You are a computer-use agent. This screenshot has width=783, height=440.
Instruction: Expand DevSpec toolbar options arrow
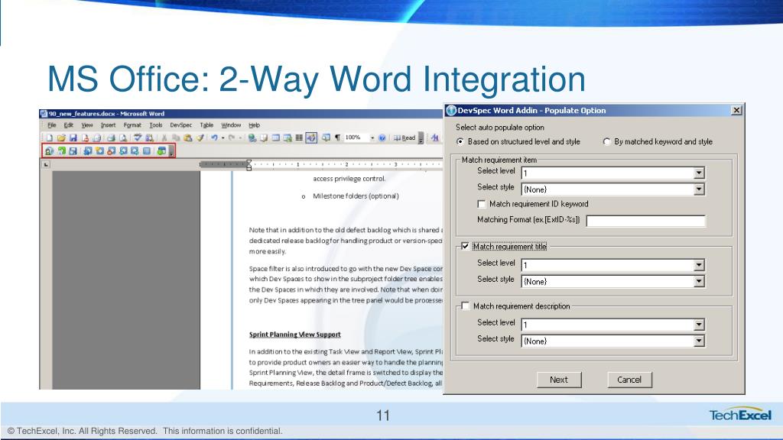(171, 151)
